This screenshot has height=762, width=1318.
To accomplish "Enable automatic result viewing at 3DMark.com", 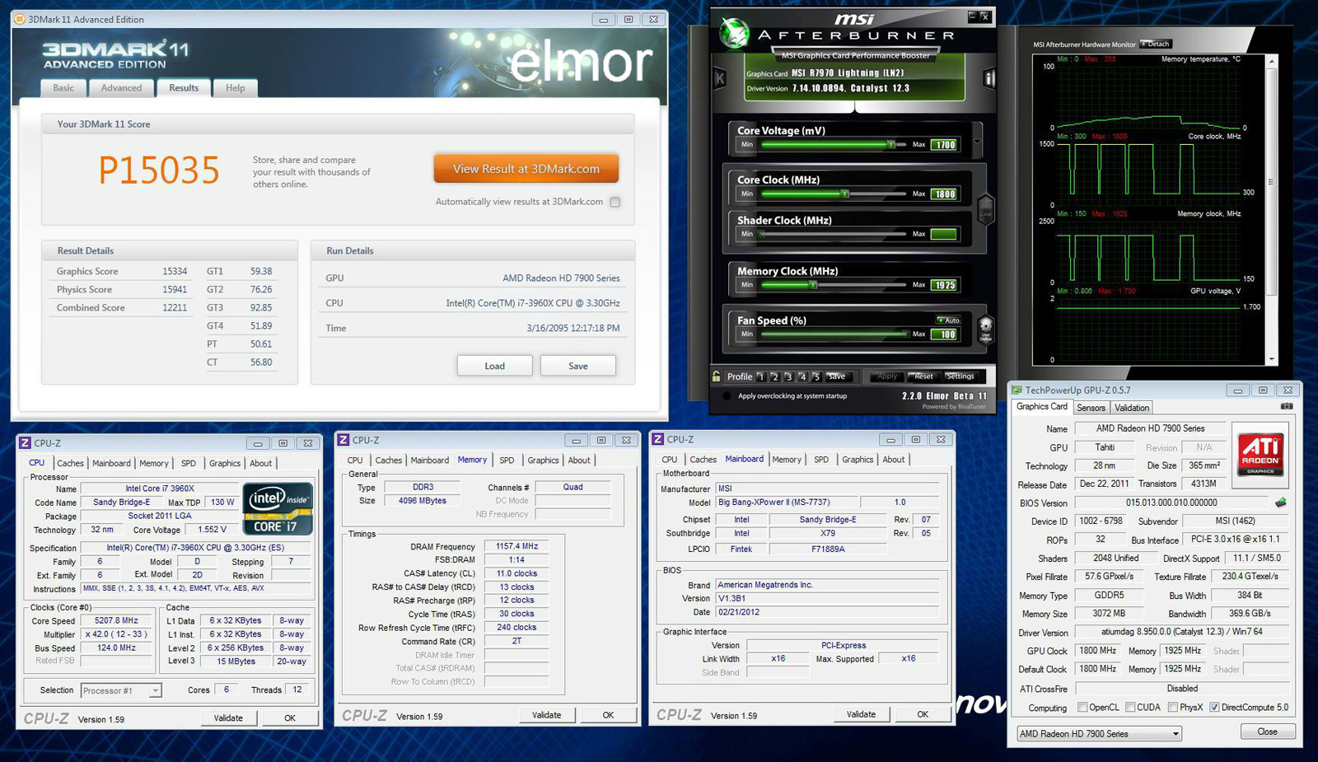I will 615,202.
